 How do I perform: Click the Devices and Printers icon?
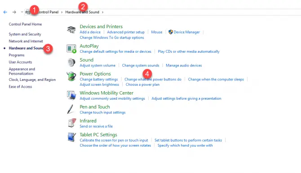tap(71, 30)
